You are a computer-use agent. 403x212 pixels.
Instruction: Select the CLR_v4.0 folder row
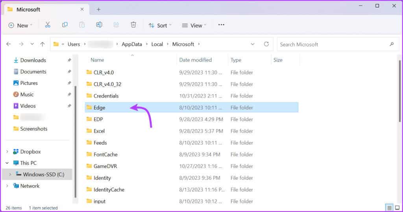pyautogui.click(x=192, y=72)
